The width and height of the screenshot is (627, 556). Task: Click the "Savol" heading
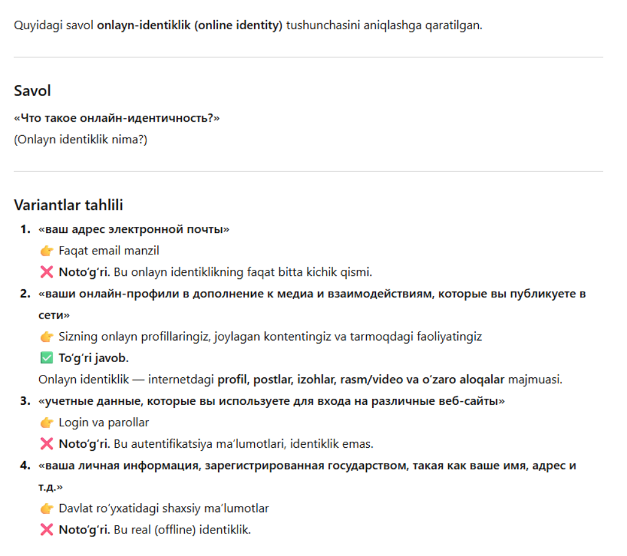coord(32,91)
